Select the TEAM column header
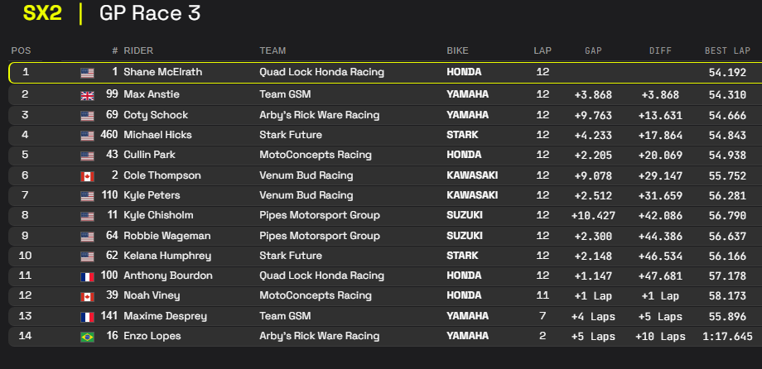762x369 pixels. pyautogui.click(x=272, y=50)
